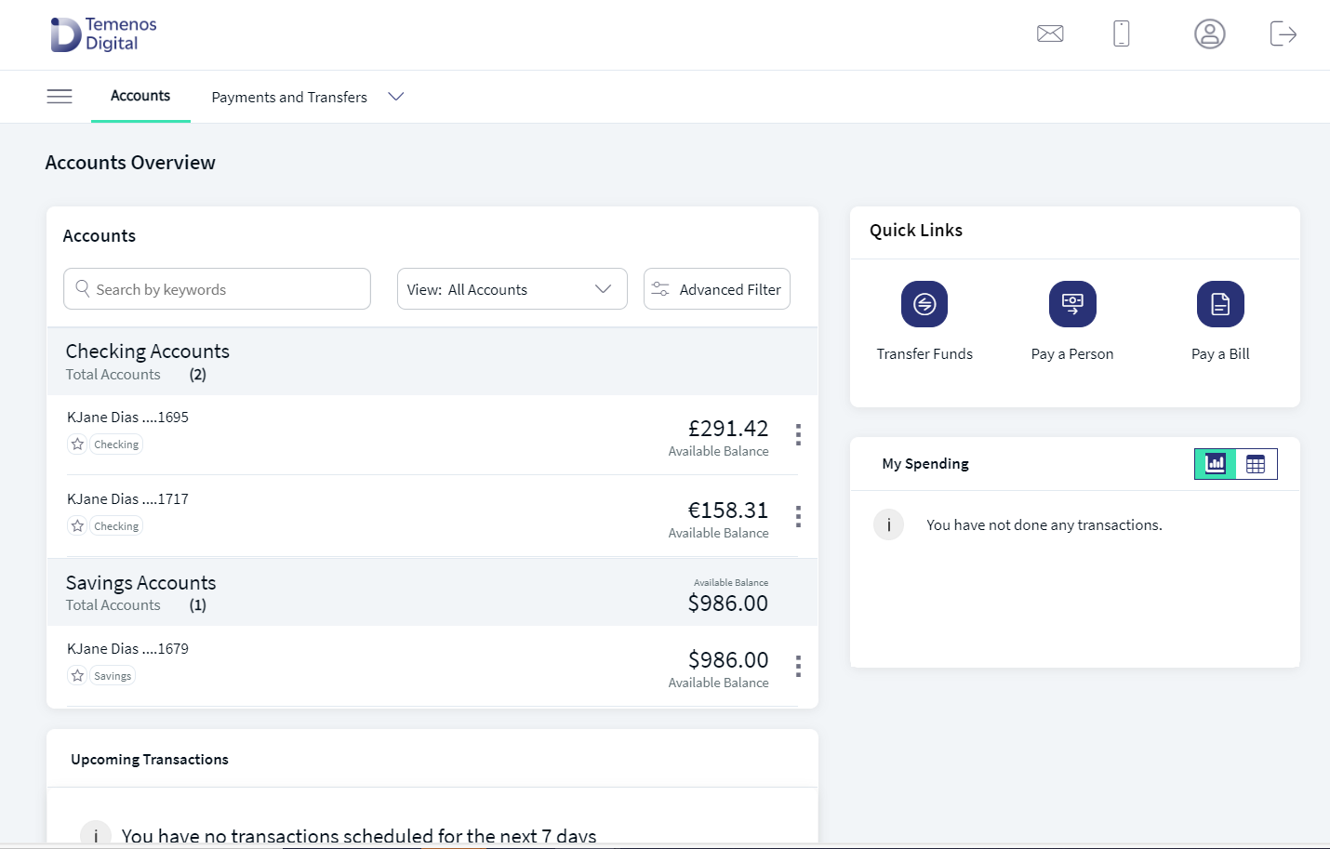
Task: Click the Upcoming Transactions heading
Action: (150, 760)
